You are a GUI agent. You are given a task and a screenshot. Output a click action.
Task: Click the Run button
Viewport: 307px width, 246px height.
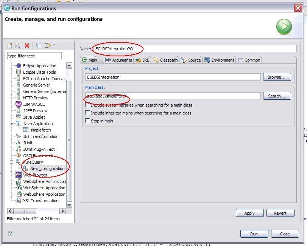coord(254,234)
